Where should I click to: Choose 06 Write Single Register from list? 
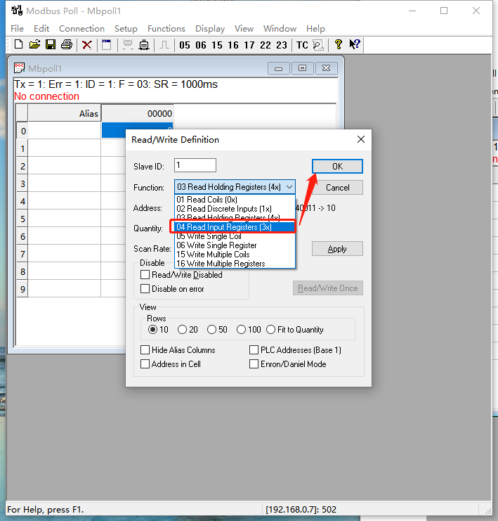coord(216,245)
